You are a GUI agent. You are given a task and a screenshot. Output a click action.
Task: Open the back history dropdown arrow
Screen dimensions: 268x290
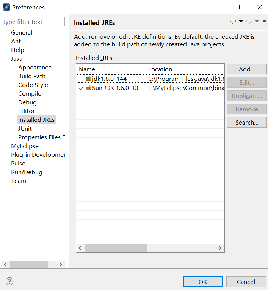pyautogui.click(x=241, y=22)
